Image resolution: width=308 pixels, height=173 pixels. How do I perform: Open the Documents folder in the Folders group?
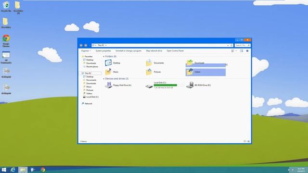pyautogui.click(x=155, y=63)
